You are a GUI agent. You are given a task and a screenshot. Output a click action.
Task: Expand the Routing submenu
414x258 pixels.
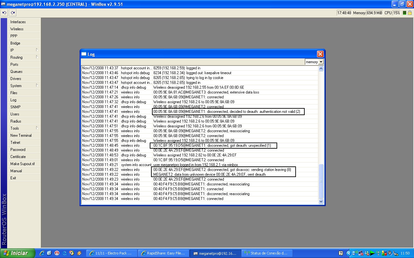24,57
